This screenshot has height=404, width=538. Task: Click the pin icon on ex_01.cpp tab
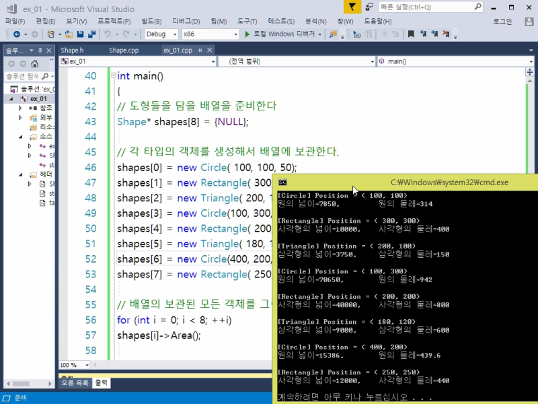200,50
